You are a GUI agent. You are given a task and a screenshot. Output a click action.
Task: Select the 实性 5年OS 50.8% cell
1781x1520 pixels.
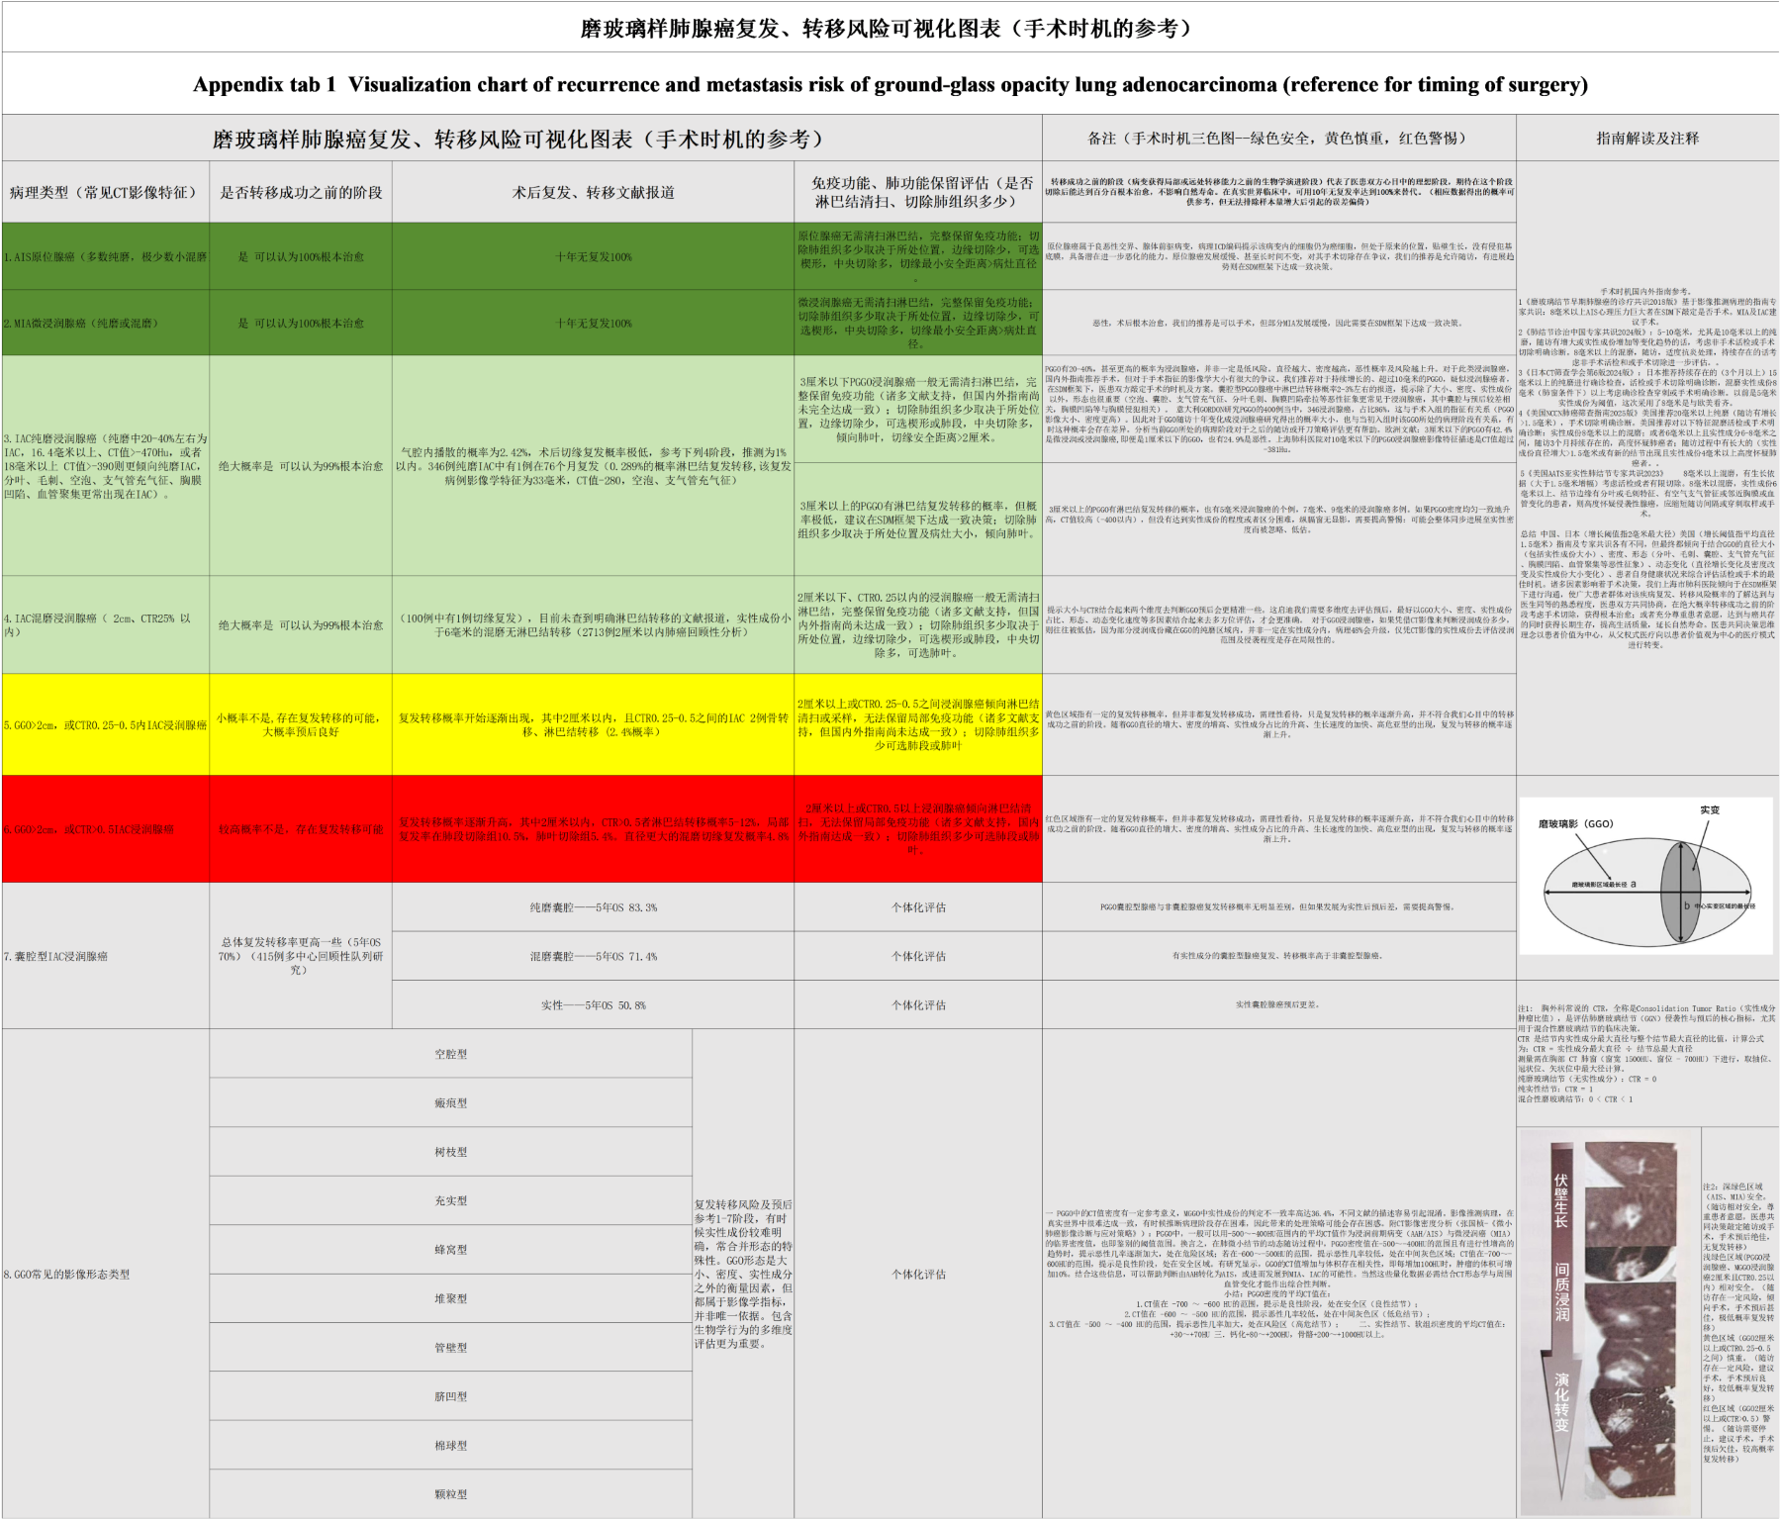click(593, 1004)
